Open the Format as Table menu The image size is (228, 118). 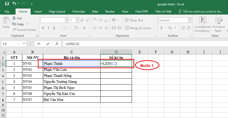tap(219, 24)
